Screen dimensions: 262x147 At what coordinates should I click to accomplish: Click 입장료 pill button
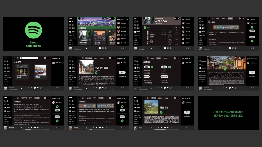point(147,67)
